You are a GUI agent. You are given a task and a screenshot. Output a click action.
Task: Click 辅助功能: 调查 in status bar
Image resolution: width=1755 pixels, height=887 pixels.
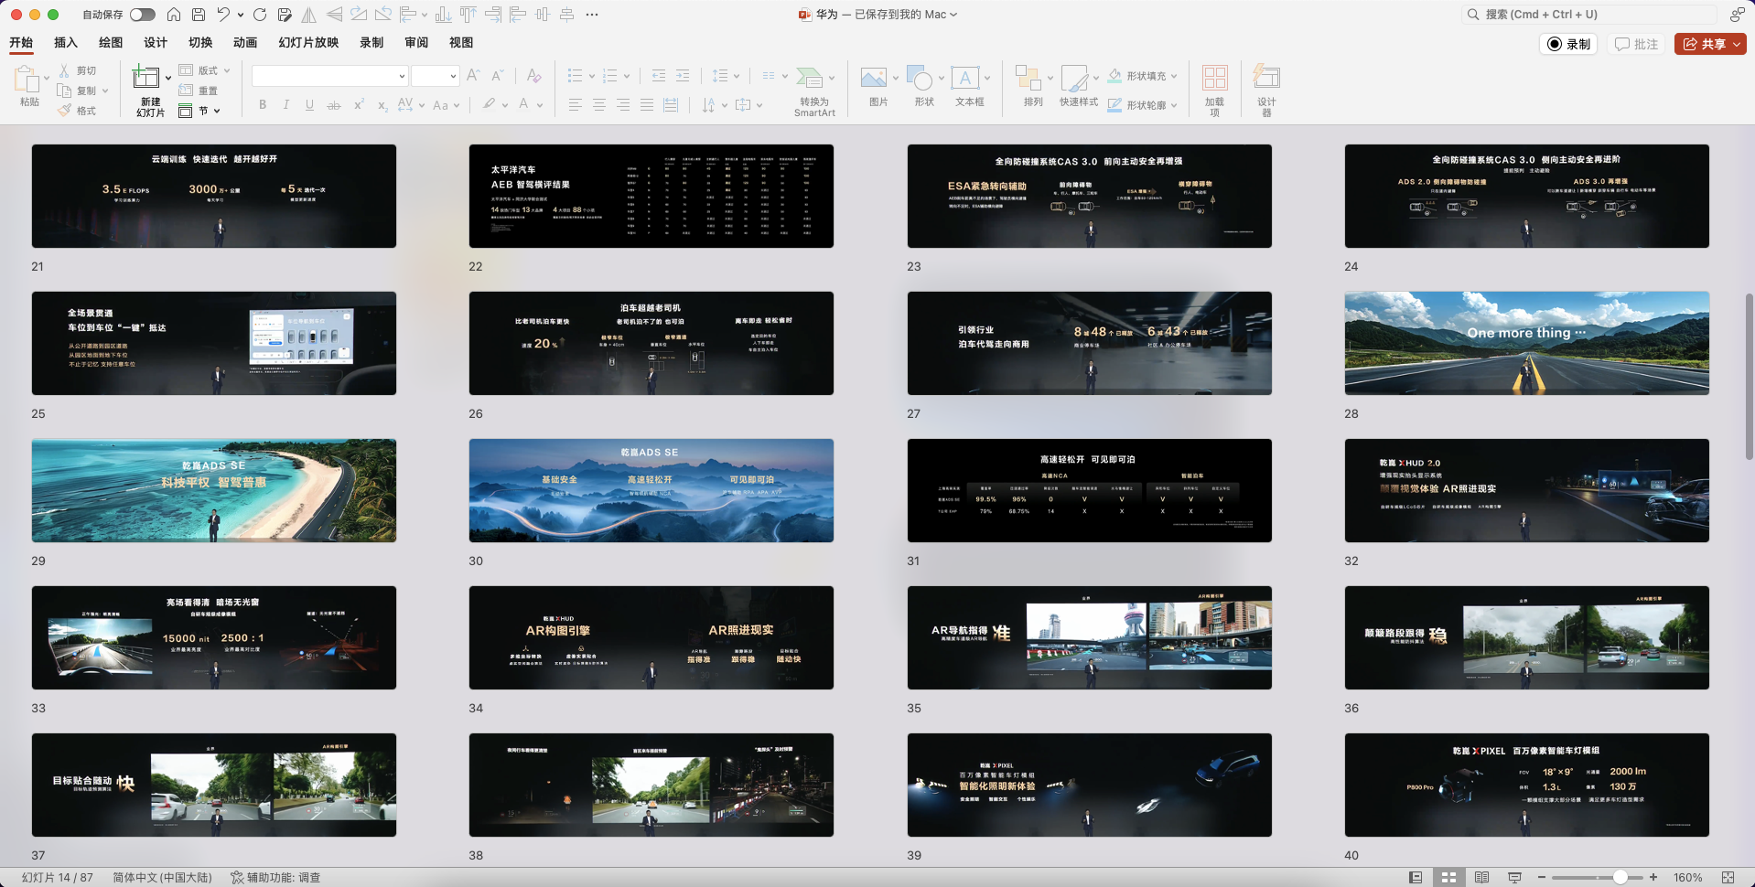tap(275, 878)
